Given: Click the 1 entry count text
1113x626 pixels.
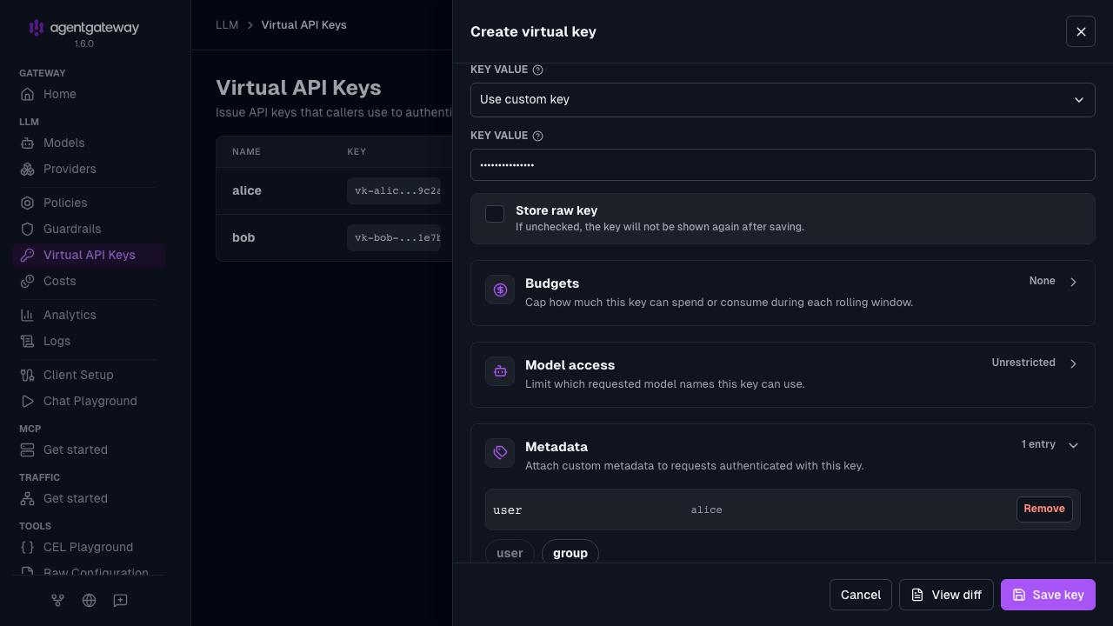Looking at the screenshot, I should (1038, 444).
